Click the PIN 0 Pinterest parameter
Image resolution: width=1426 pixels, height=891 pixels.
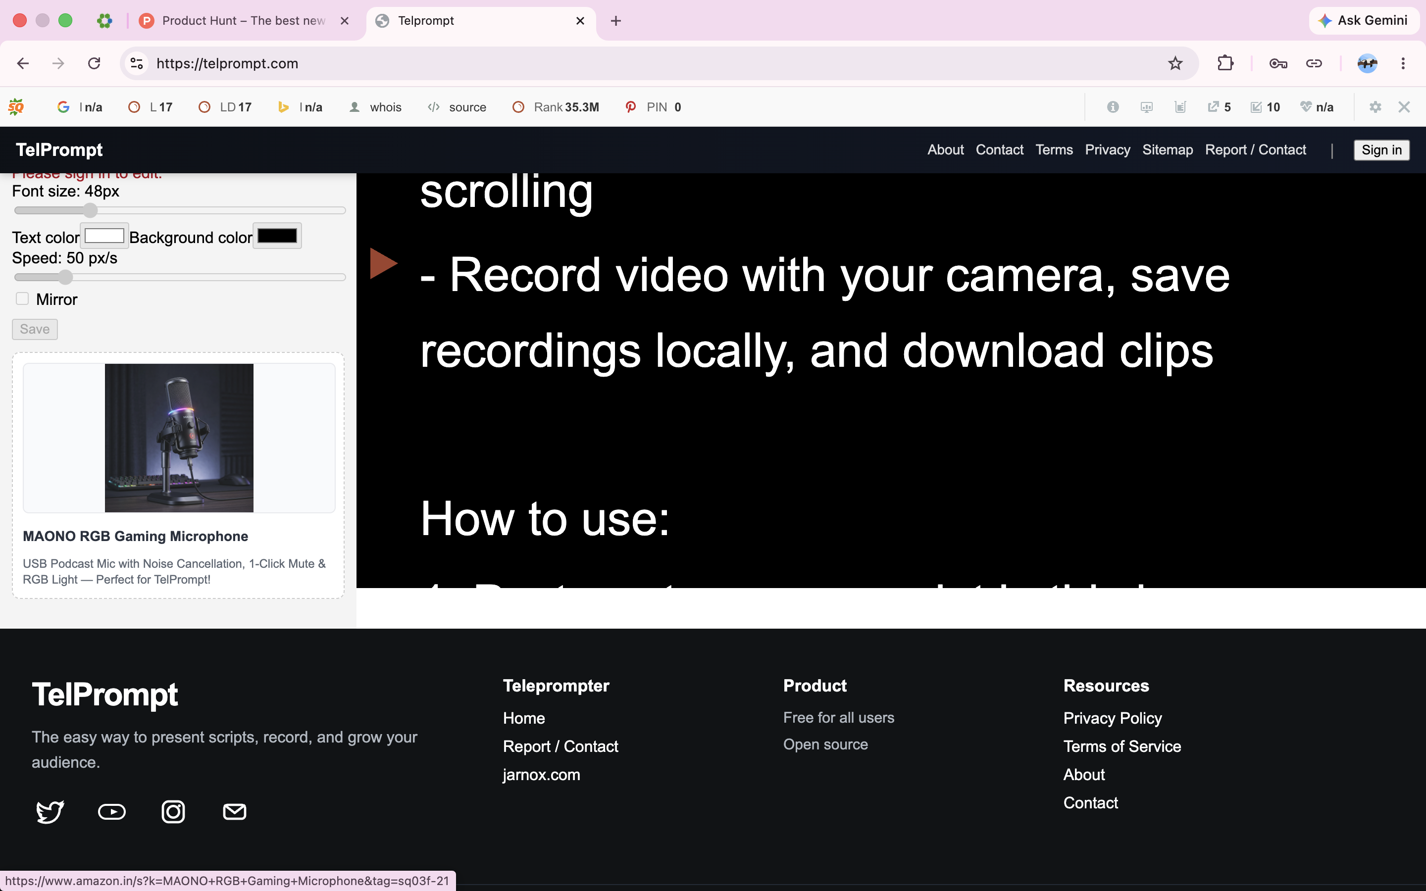[654, 106]
